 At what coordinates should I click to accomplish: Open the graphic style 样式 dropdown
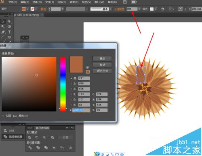[x=156, y=9]
